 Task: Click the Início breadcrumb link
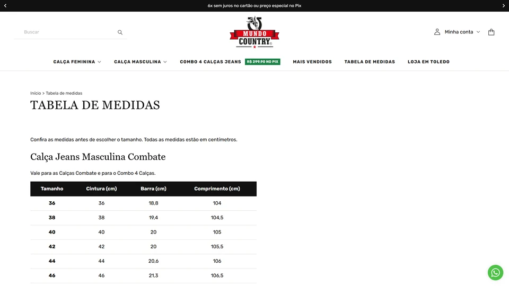click(36, 93)
